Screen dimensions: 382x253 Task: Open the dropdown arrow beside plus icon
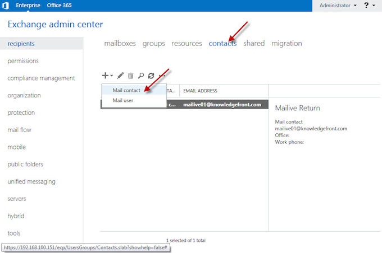click(x=111, y=76)
